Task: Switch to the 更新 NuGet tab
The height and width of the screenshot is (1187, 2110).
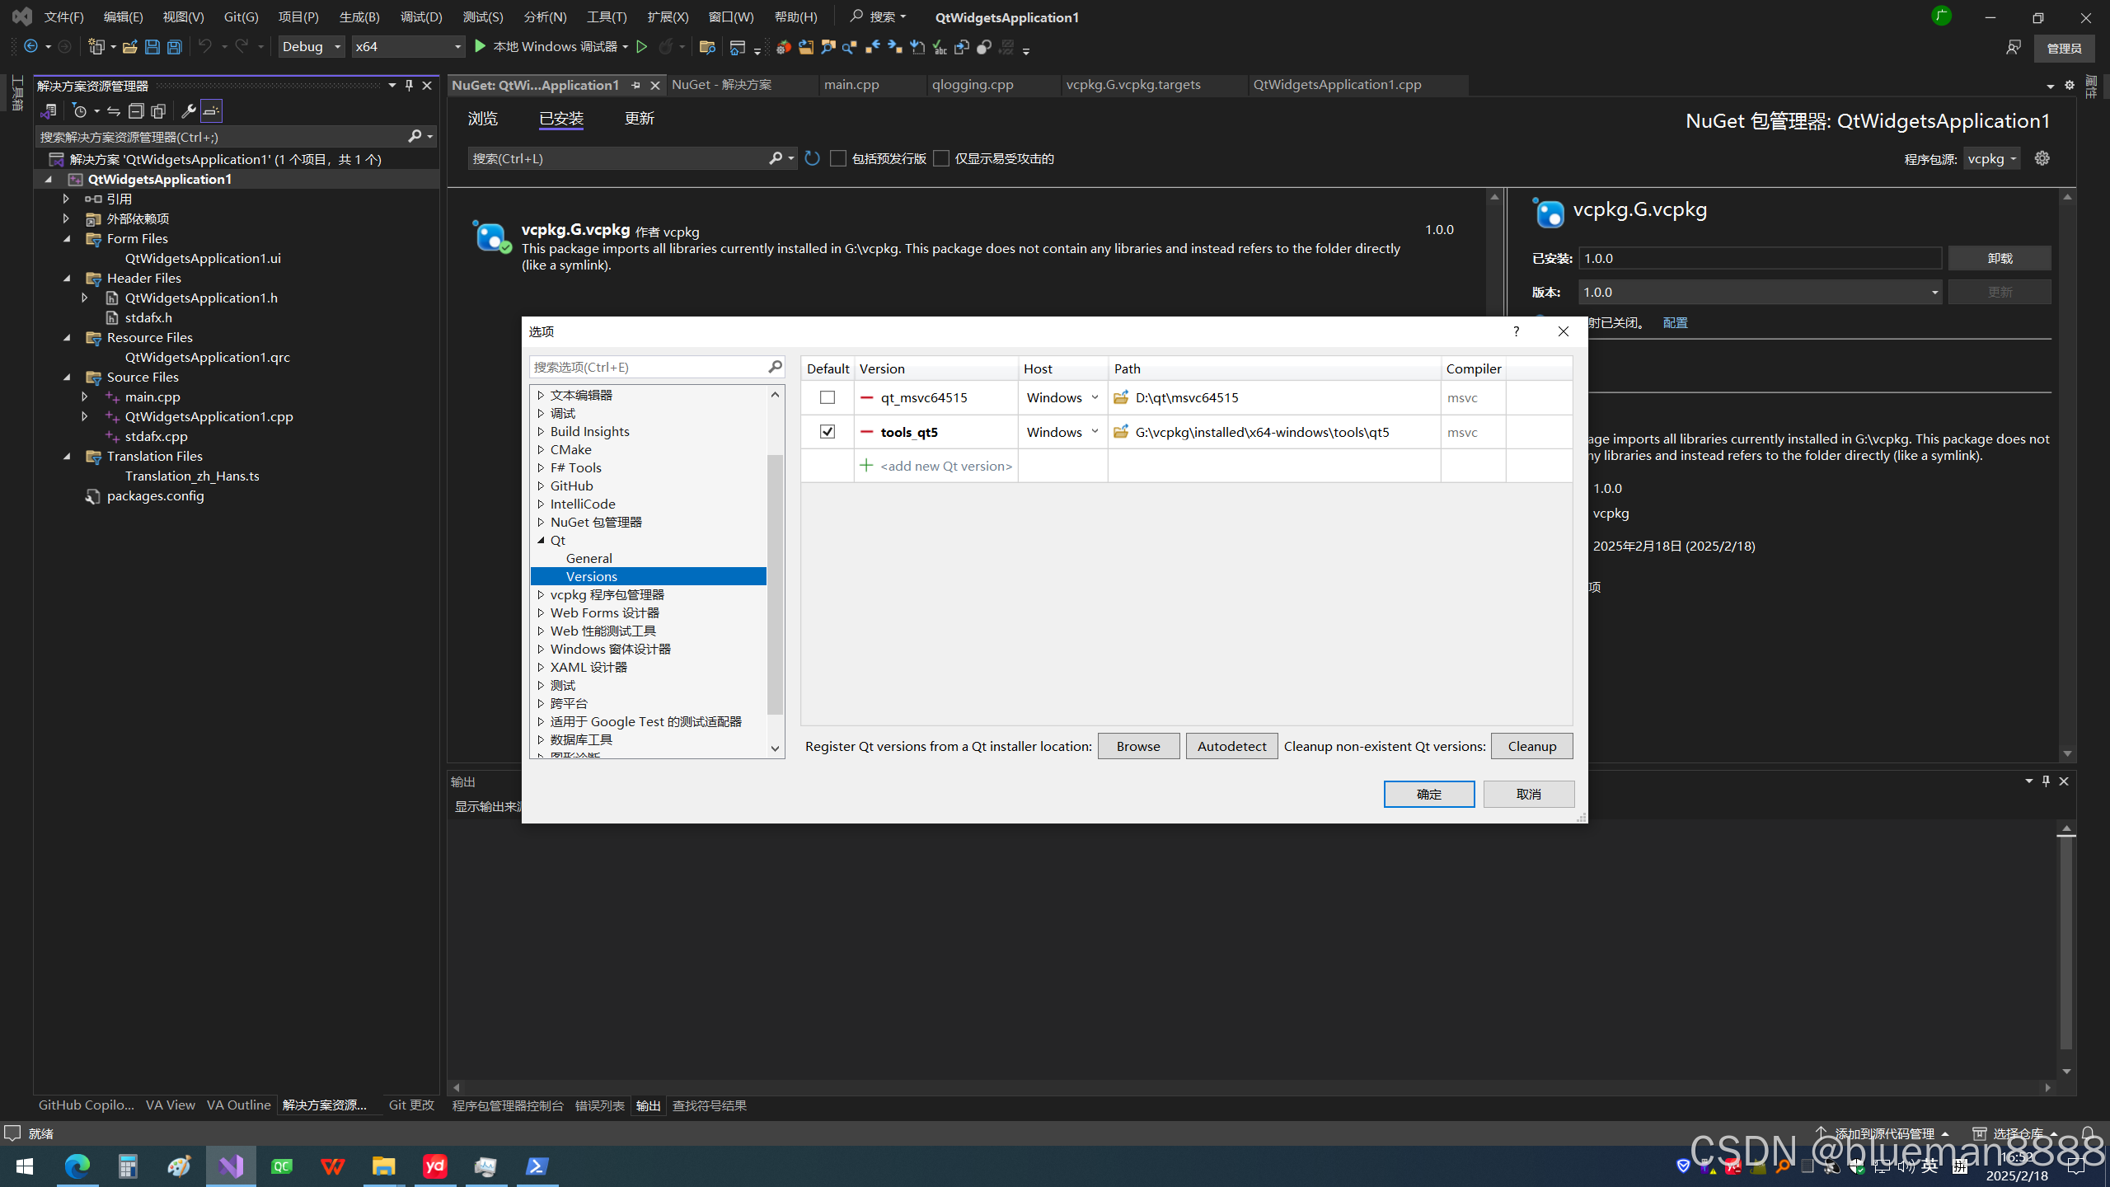Action: click(640, 119)
